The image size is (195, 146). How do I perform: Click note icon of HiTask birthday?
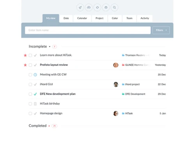point(35,104)
